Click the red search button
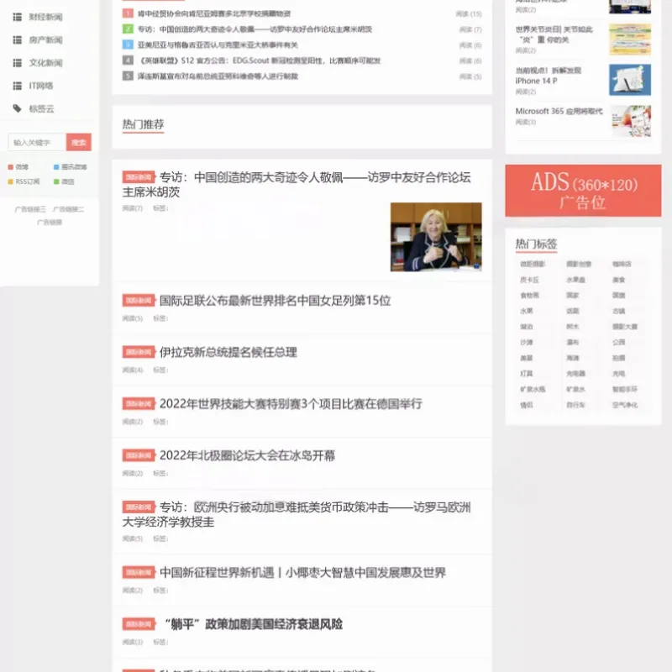 79,142
